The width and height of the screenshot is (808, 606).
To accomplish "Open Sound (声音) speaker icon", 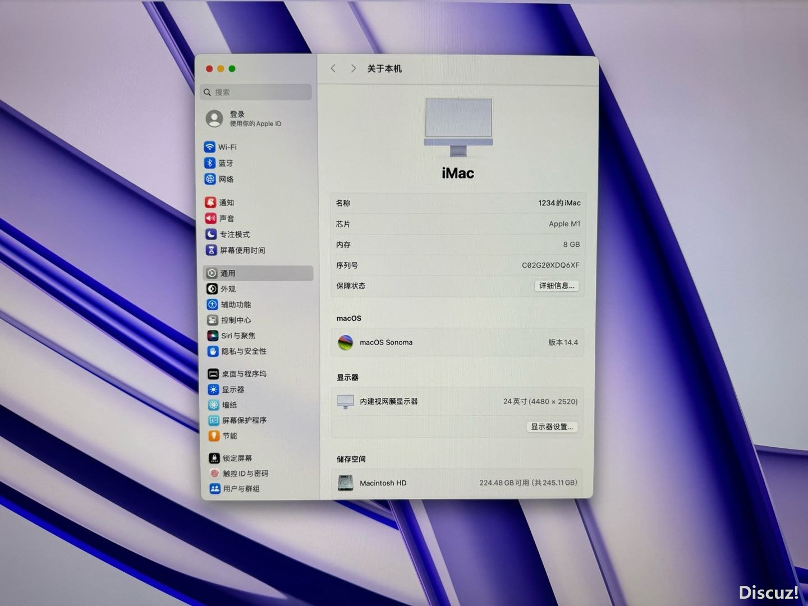I will pos(211,218).
